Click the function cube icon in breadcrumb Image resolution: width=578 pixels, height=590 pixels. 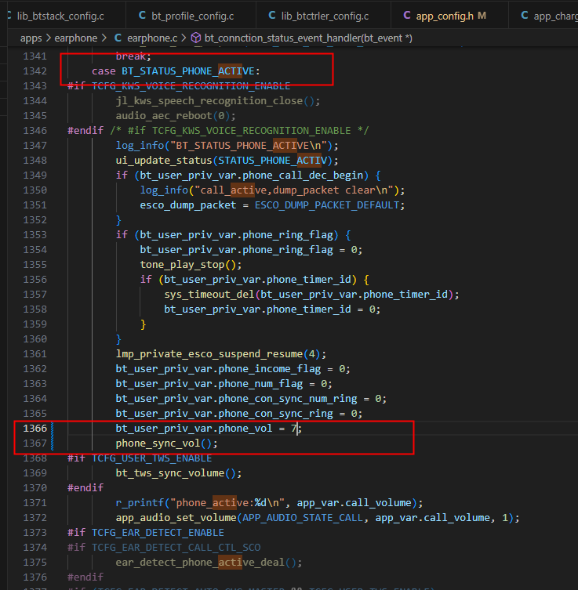point(196,38)
